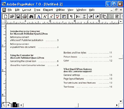Viewport: 124px width, 109px height.
Task: Save using the floppy disk icon
Action: click(x=18, y=16)
